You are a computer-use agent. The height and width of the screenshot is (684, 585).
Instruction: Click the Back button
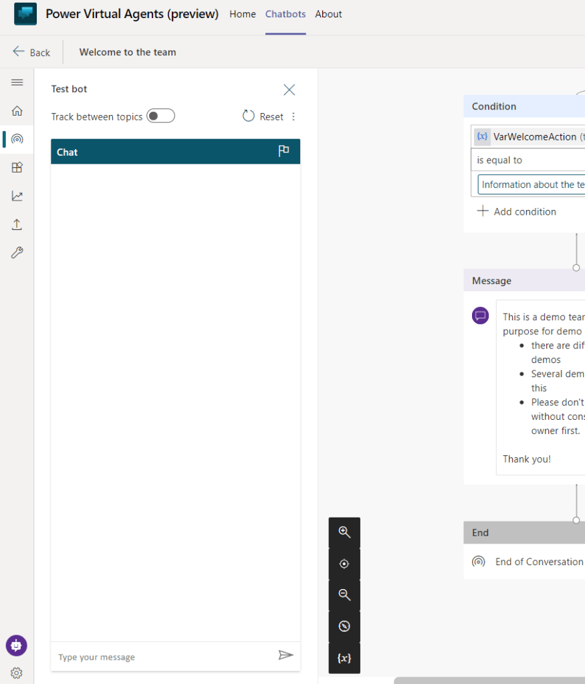[31, 52]
